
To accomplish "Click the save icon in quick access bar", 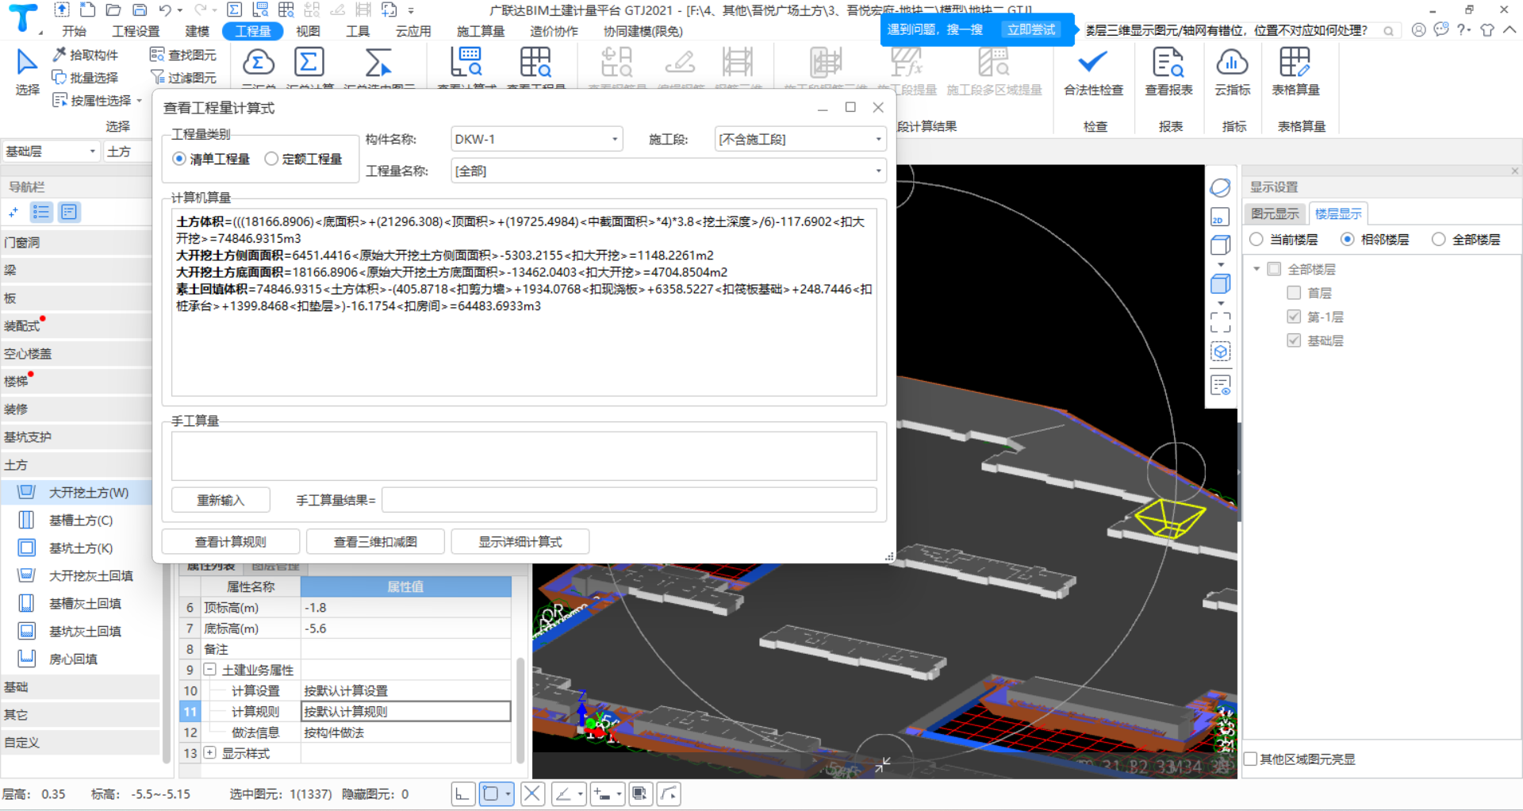I will click(140, 10).
